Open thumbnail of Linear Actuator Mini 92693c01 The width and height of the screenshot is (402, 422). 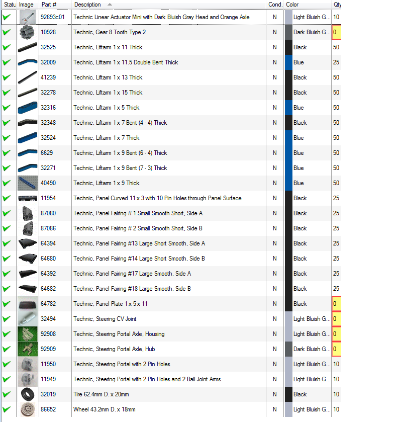point(28,17)
